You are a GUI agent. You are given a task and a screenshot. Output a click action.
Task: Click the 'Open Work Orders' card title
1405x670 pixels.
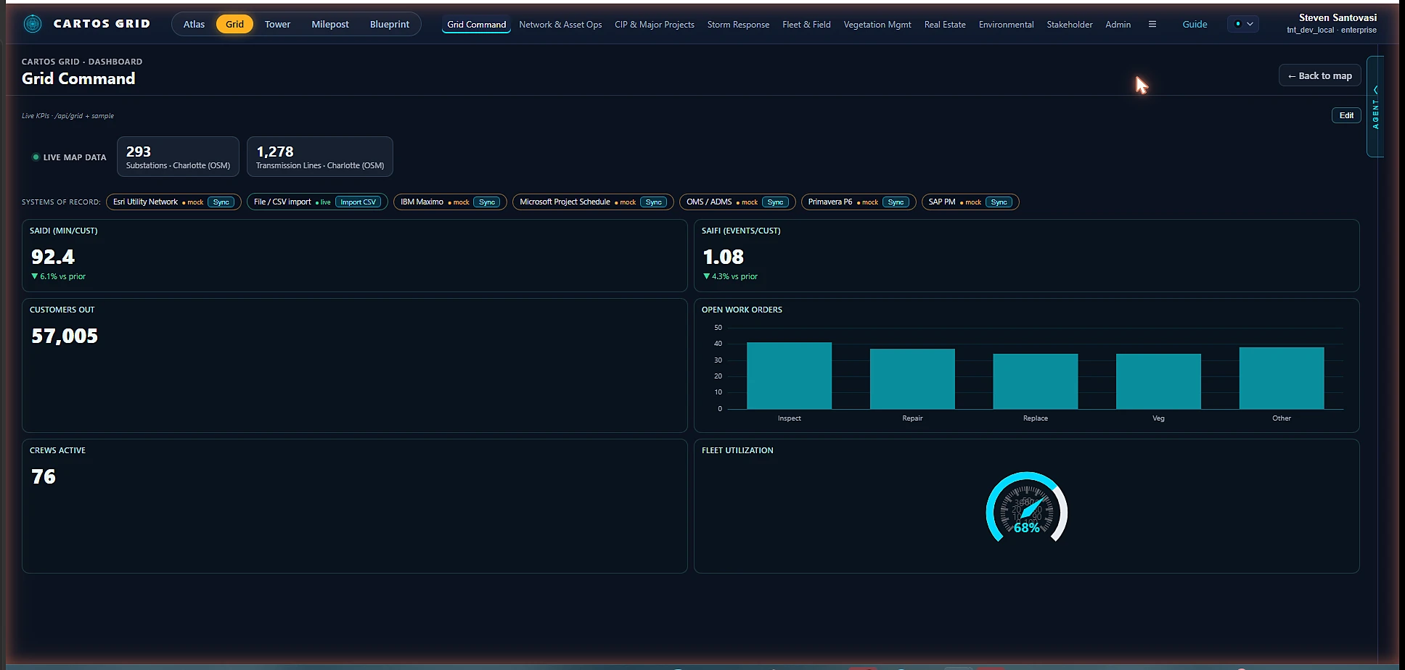point(742,310)
